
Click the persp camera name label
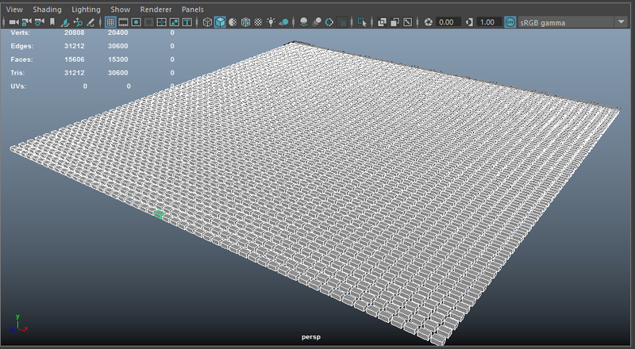pos(311,337)
